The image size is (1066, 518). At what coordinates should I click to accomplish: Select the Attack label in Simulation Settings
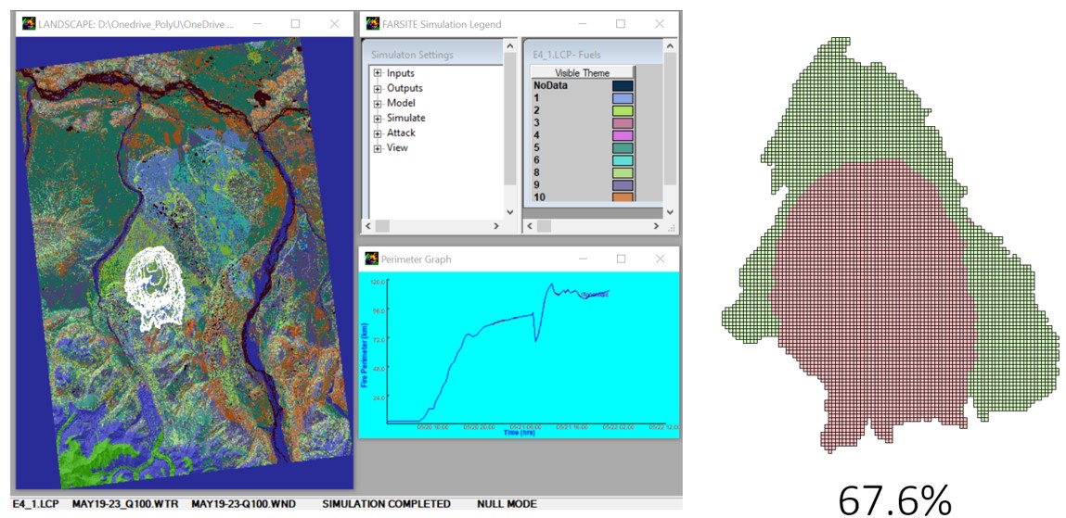[401, 133]
